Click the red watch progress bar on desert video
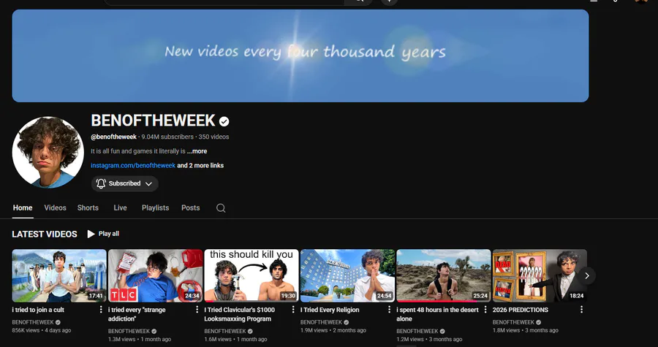The width and height of the screenshot is (658, 347). coord(437,301)
